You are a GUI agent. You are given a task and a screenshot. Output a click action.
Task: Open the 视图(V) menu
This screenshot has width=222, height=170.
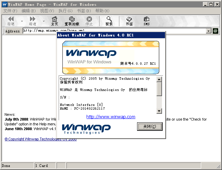coord(47,11)
